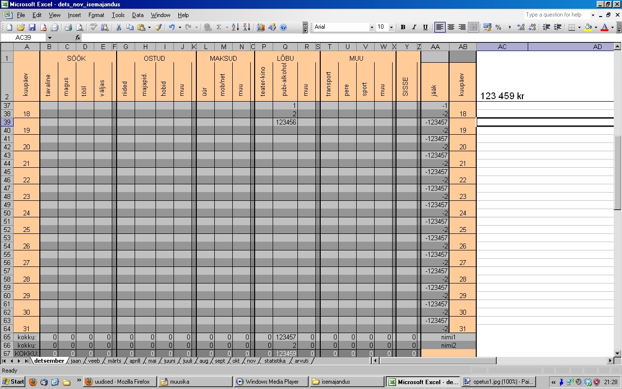Copy the selection using the toolbar
The width and height of the screenshot is (622, 389).
click(129, 27)
